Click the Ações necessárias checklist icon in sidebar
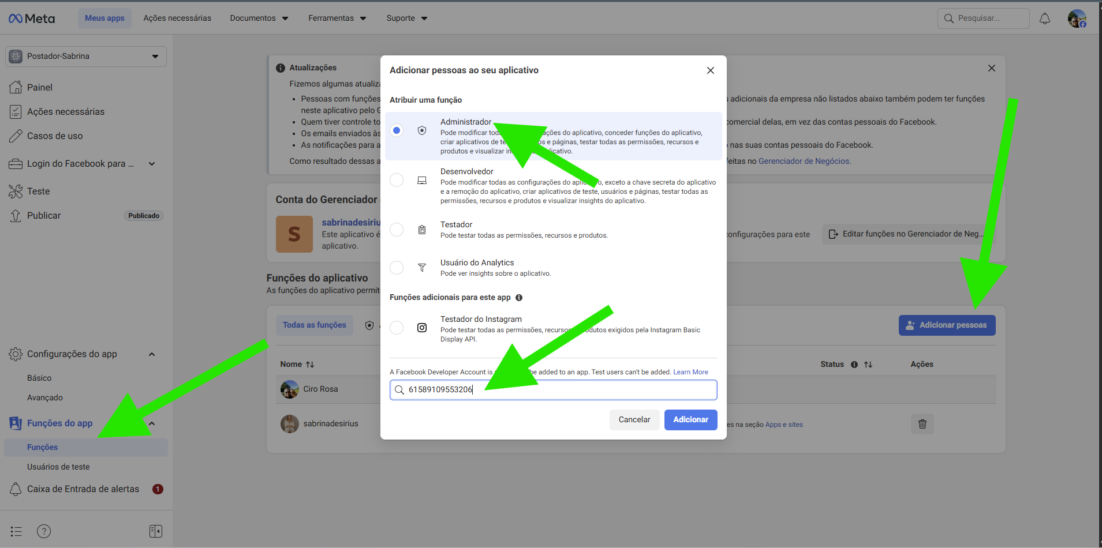1102x548 pixels. (x=16, y=111)
